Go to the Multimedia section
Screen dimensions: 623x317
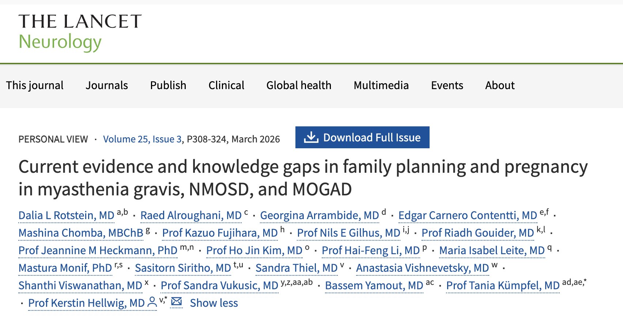click(x=381, y=85)
